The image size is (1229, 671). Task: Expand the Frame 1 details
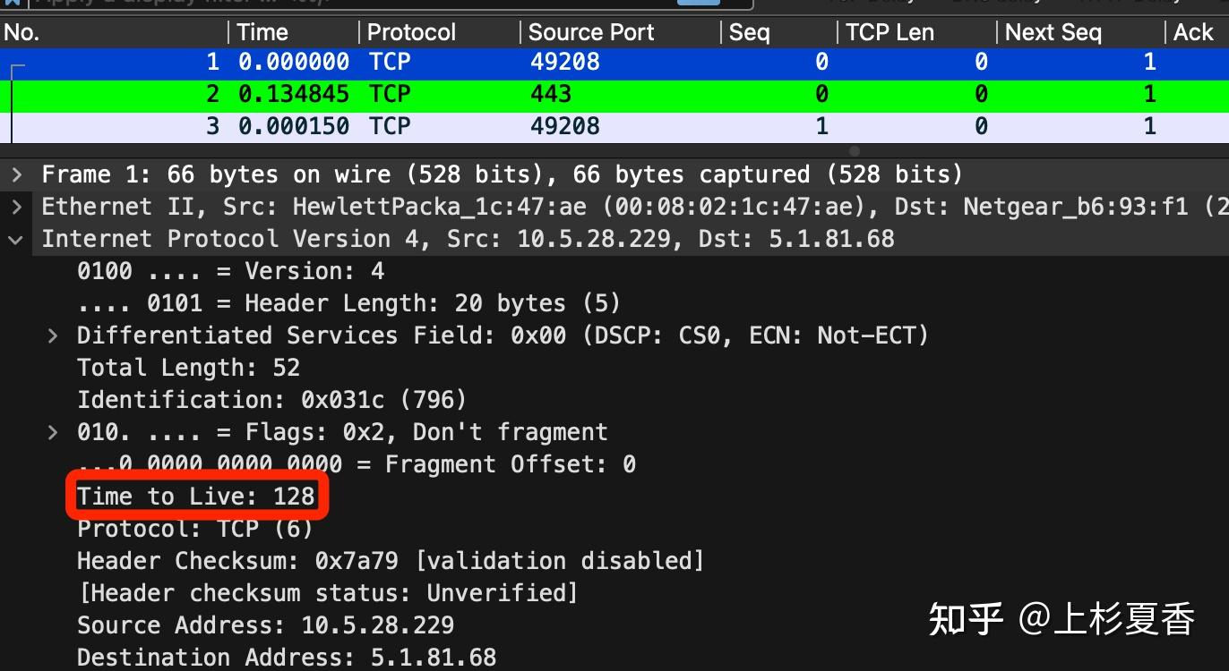[16, 174]
